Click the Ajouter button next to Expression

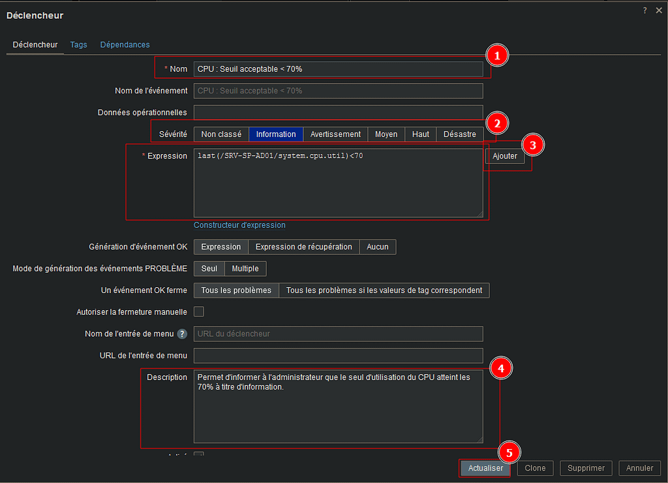coord(504,157)
